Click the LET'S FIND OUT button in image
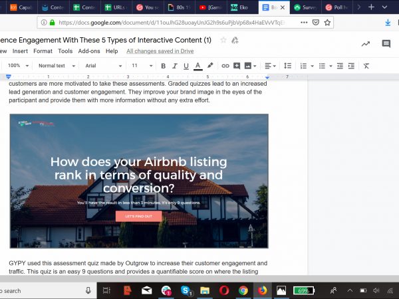 coord(138,216)
